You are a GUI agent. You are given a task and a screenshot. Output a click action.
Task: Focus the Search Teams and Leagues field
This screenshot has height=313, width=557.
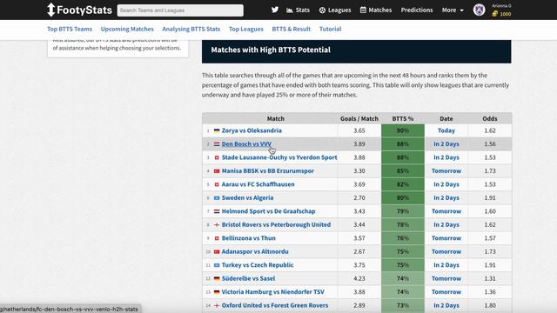point(180,10)
